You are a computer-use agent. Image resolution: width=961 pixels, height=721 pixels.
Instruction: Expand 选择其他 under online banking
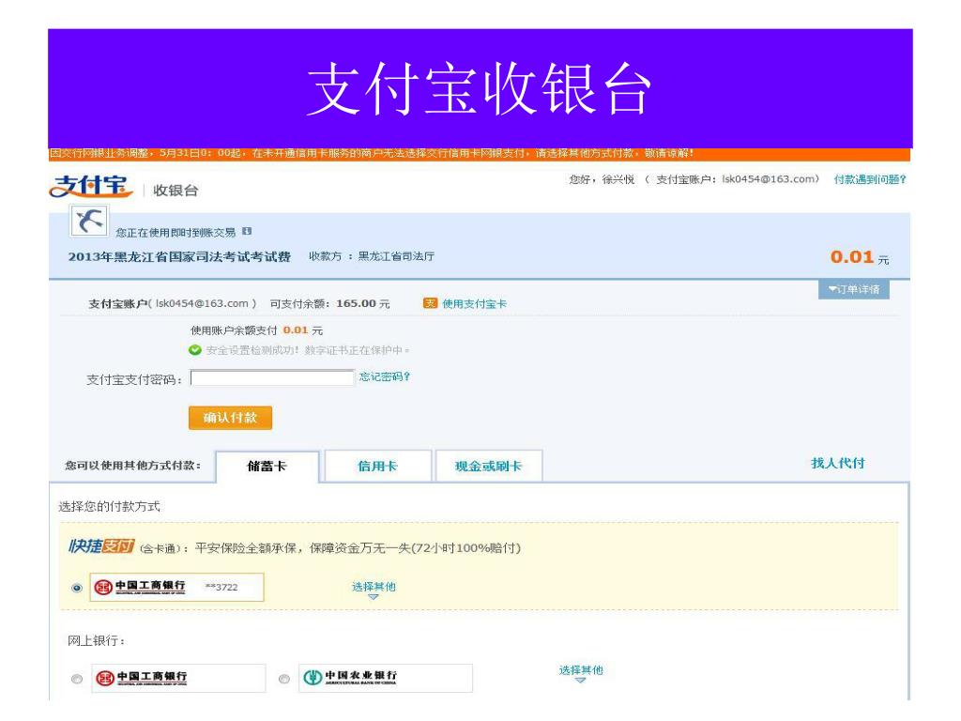580,673
